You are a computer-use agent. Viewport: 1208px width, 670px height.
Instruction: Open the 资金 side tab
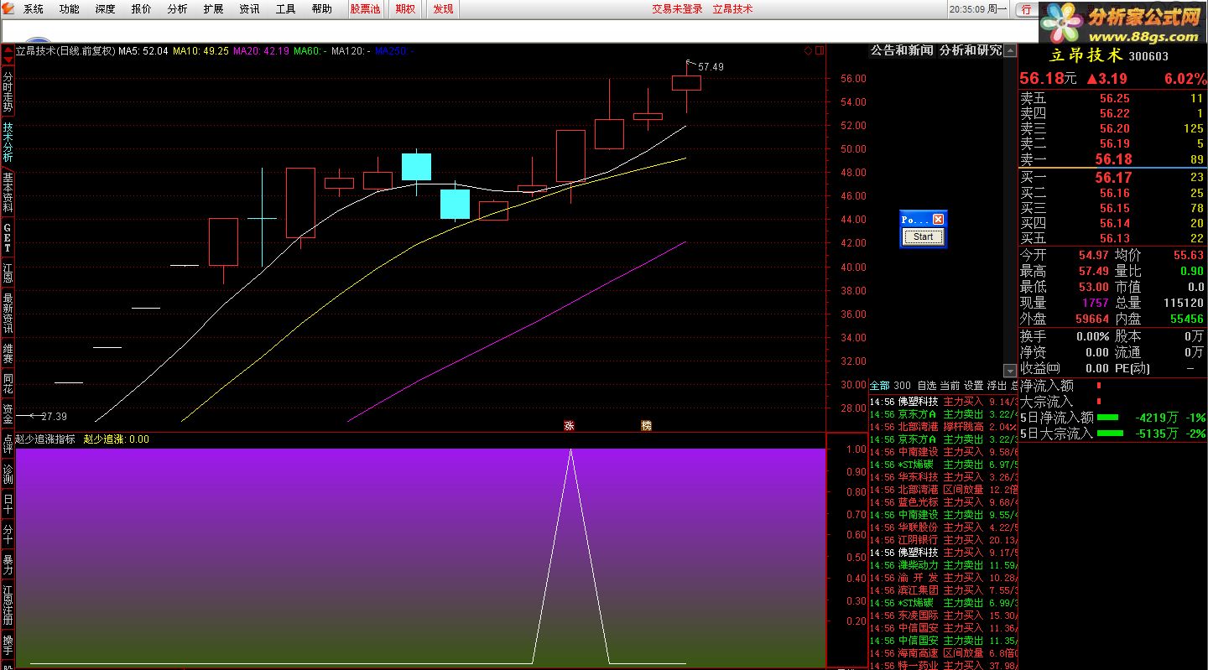click(x=8, y=414)
